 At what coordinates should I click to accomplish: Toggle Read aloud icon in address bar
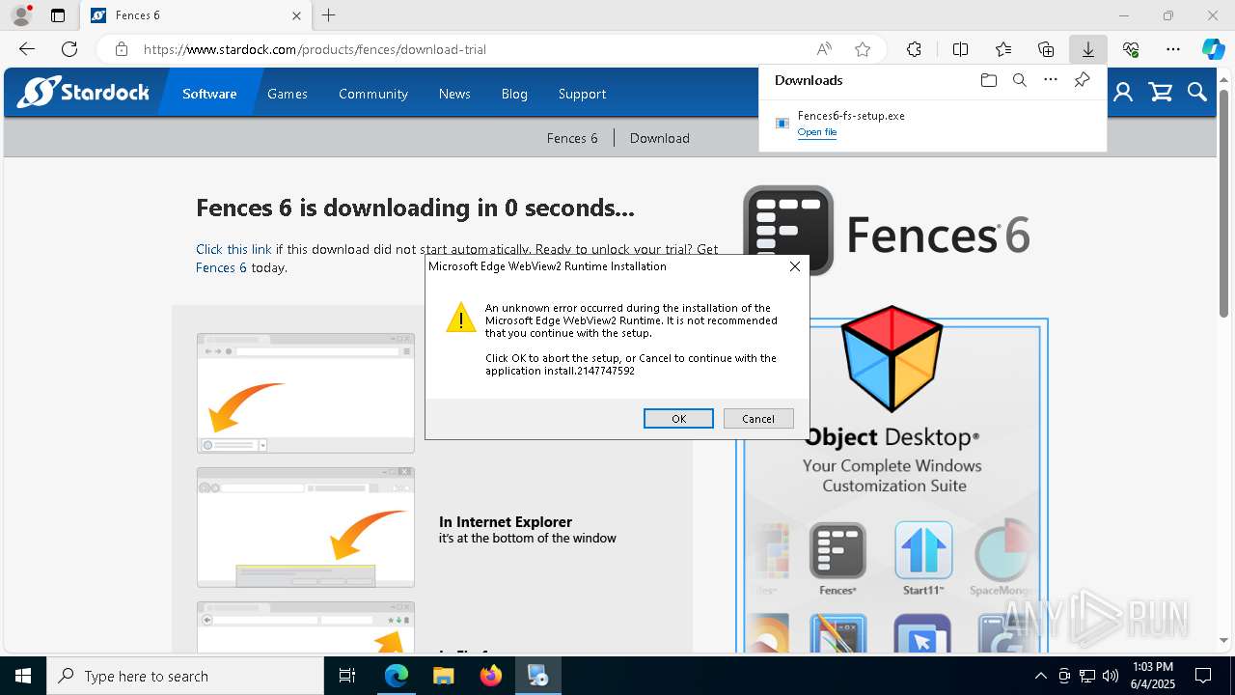click(x=824, y=49)
